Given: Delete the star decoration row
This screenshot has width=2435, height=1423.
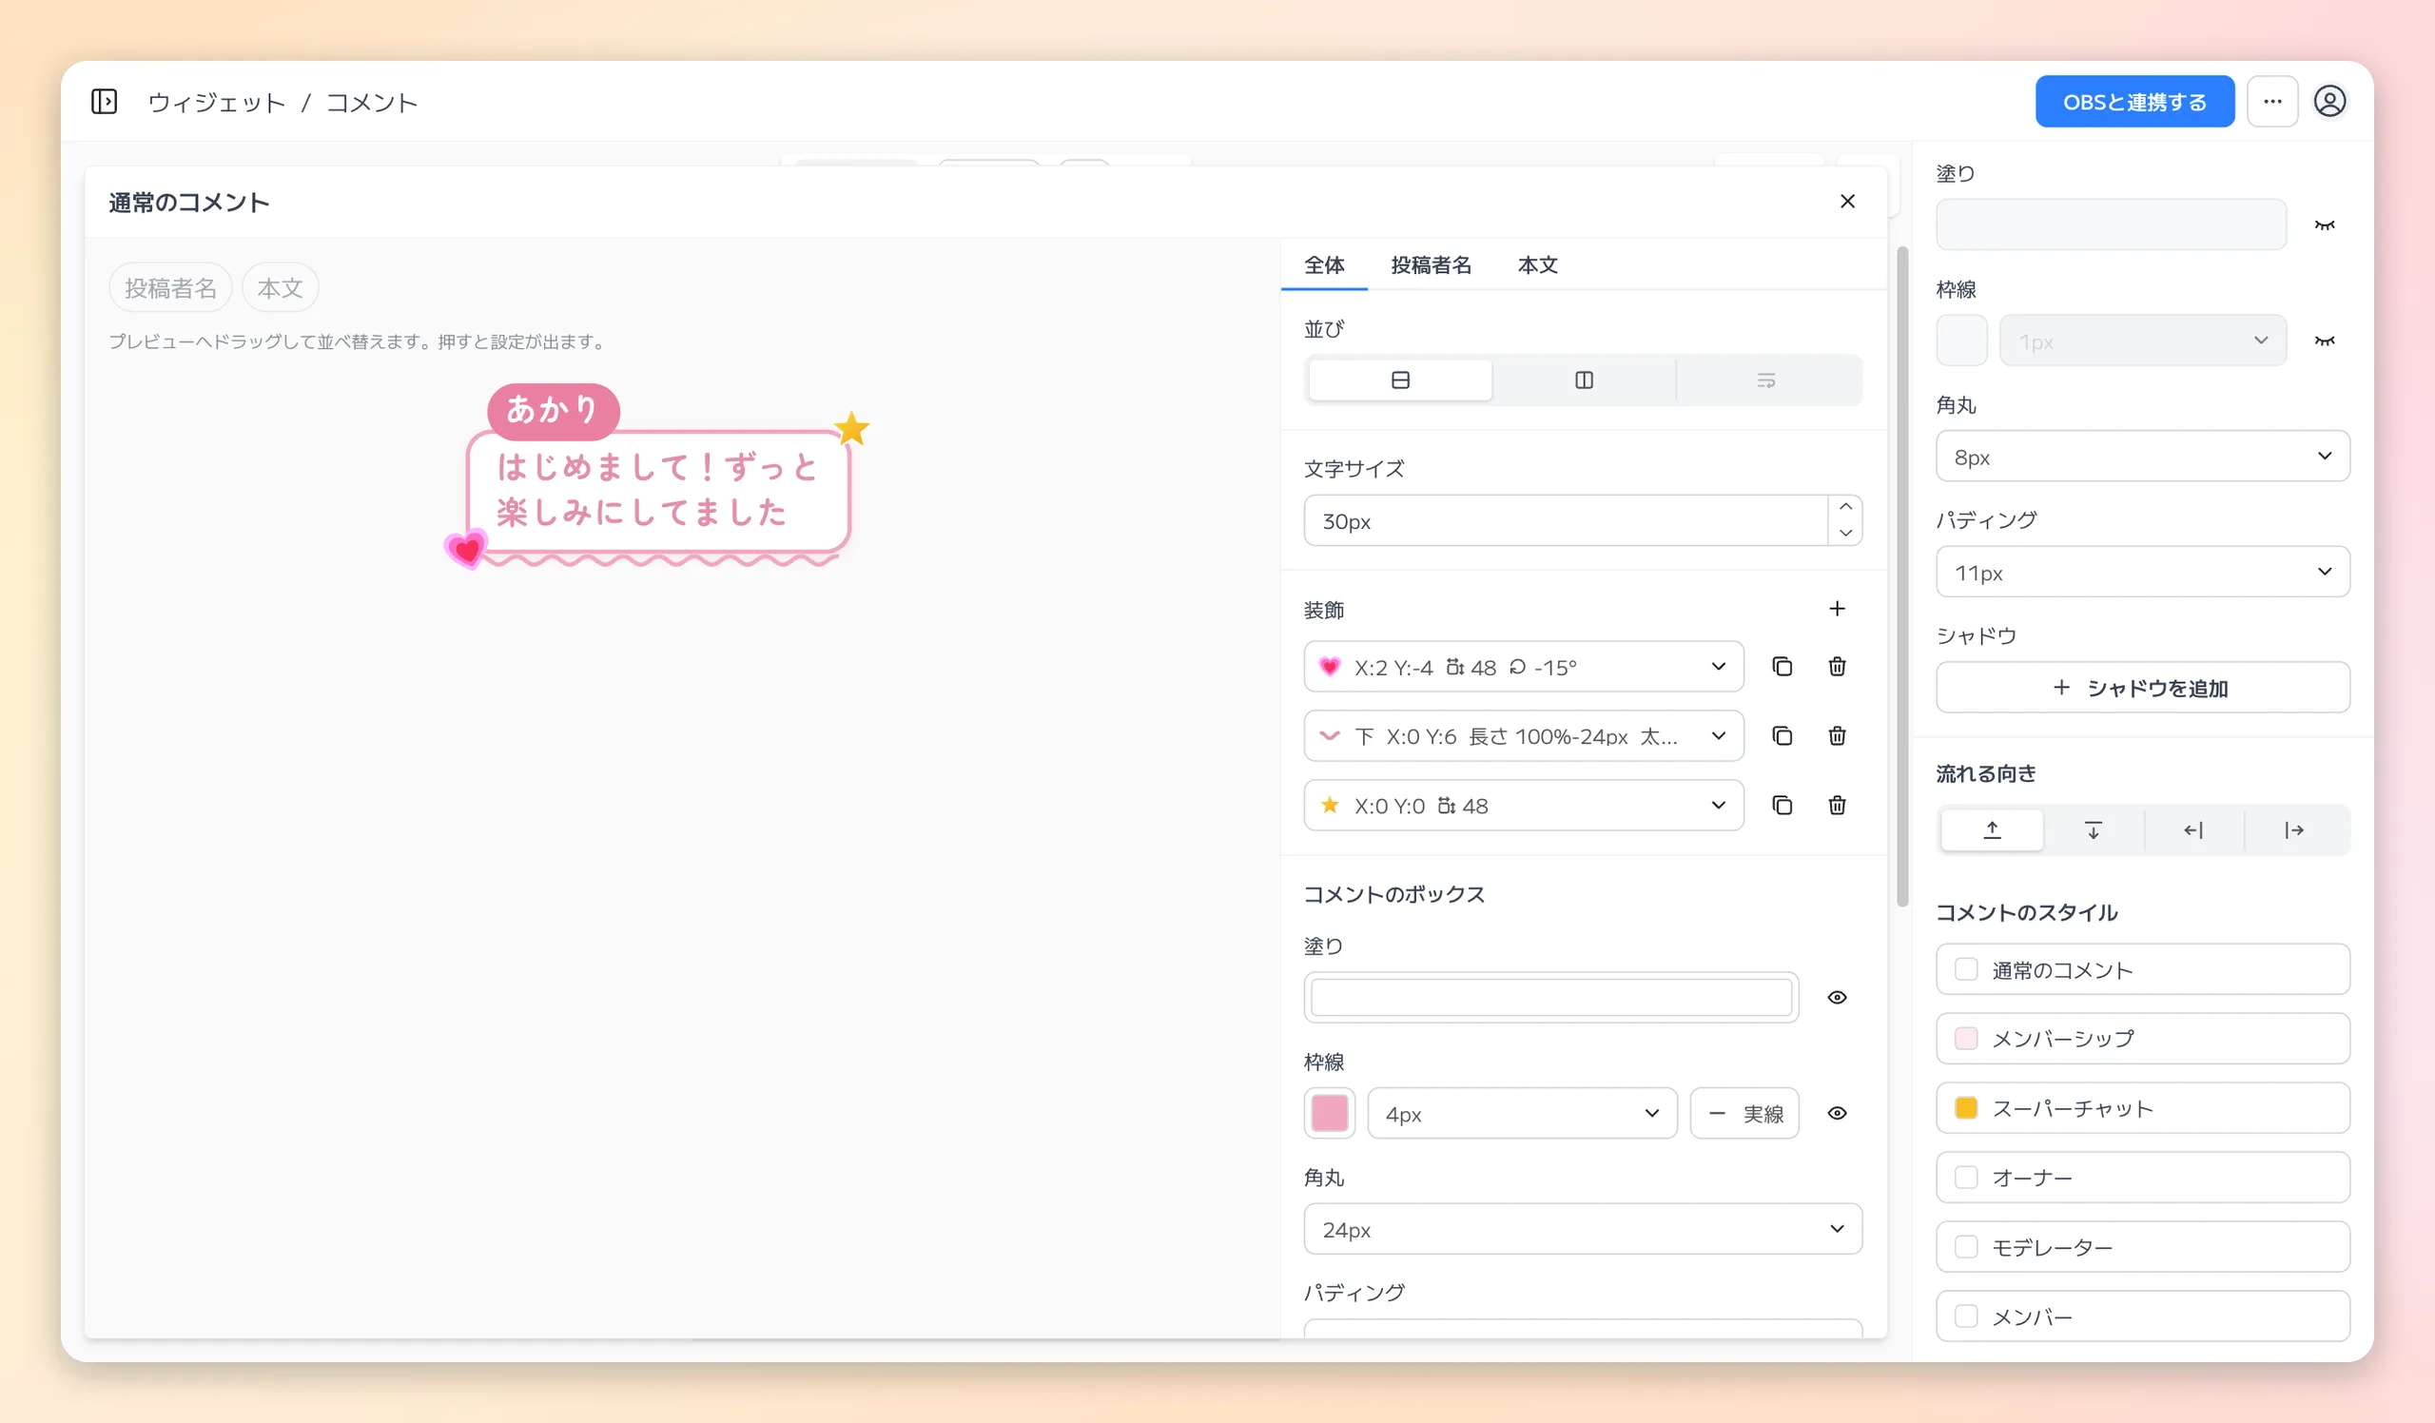Looking at the screenshot, I should (1837, 805).
